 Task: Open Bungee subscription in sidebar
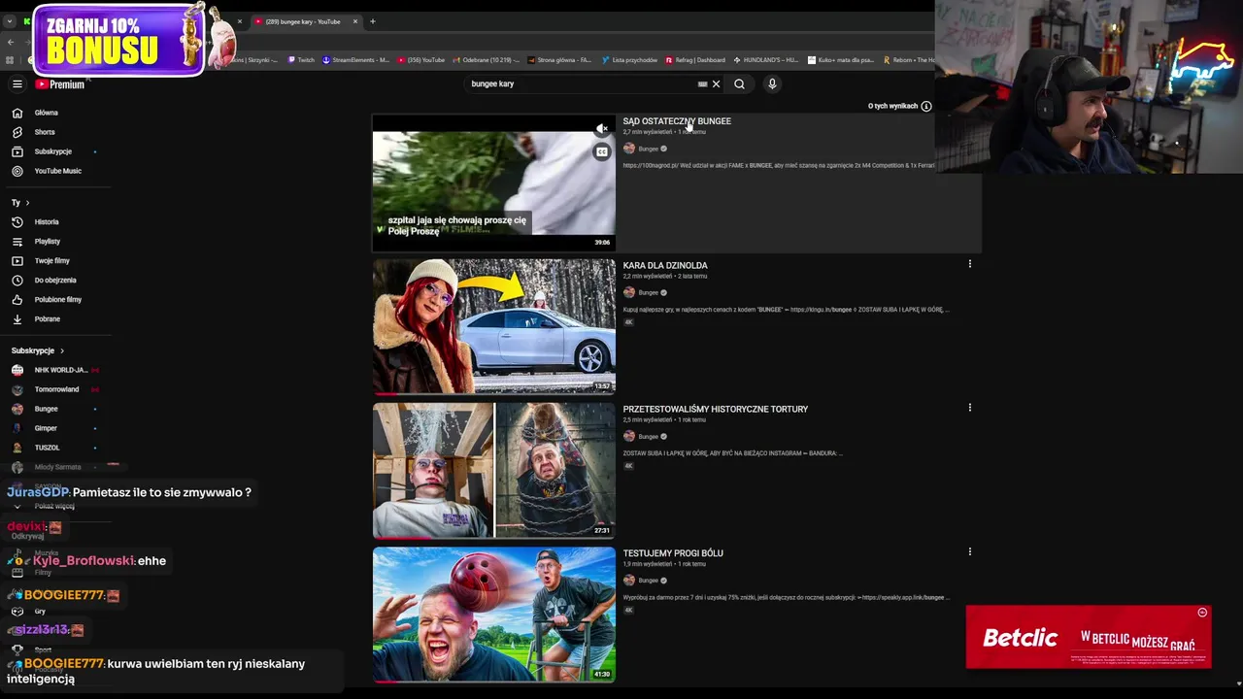click(x=46, y=409)
